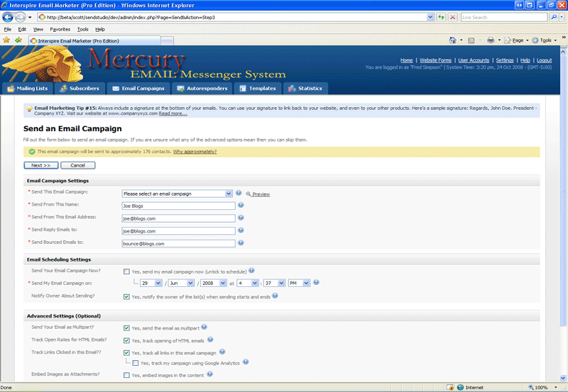Open the Email Campaigns tab
The image size is (568, 392).
pyautogui.click(x=138, y=88)
